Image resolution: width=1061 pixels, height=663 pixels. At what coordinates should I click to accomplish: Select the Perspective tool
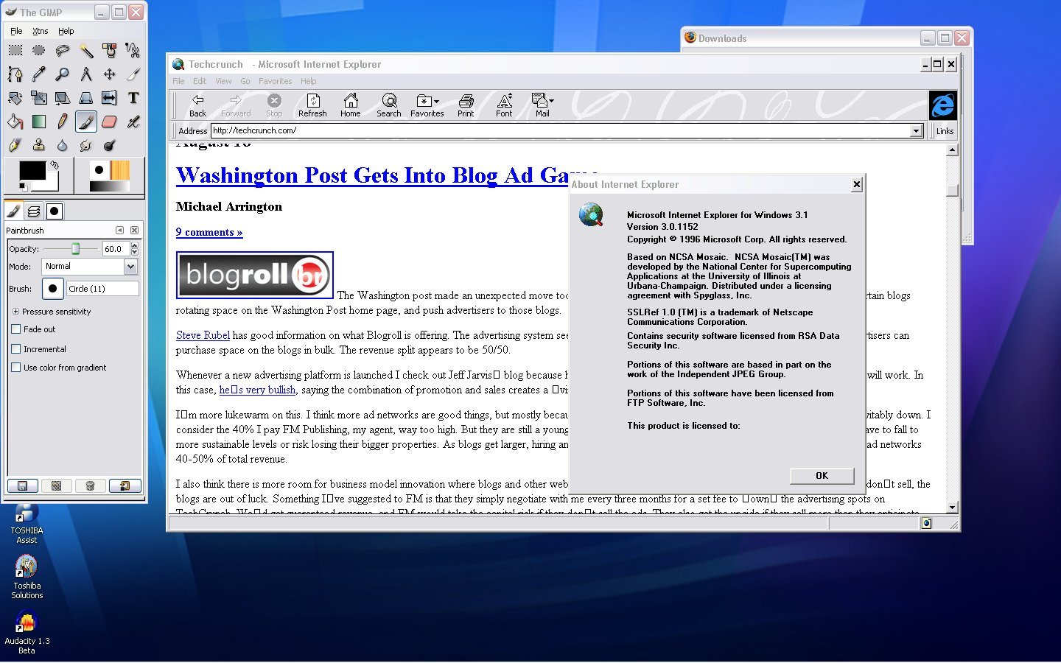(86, 98)
